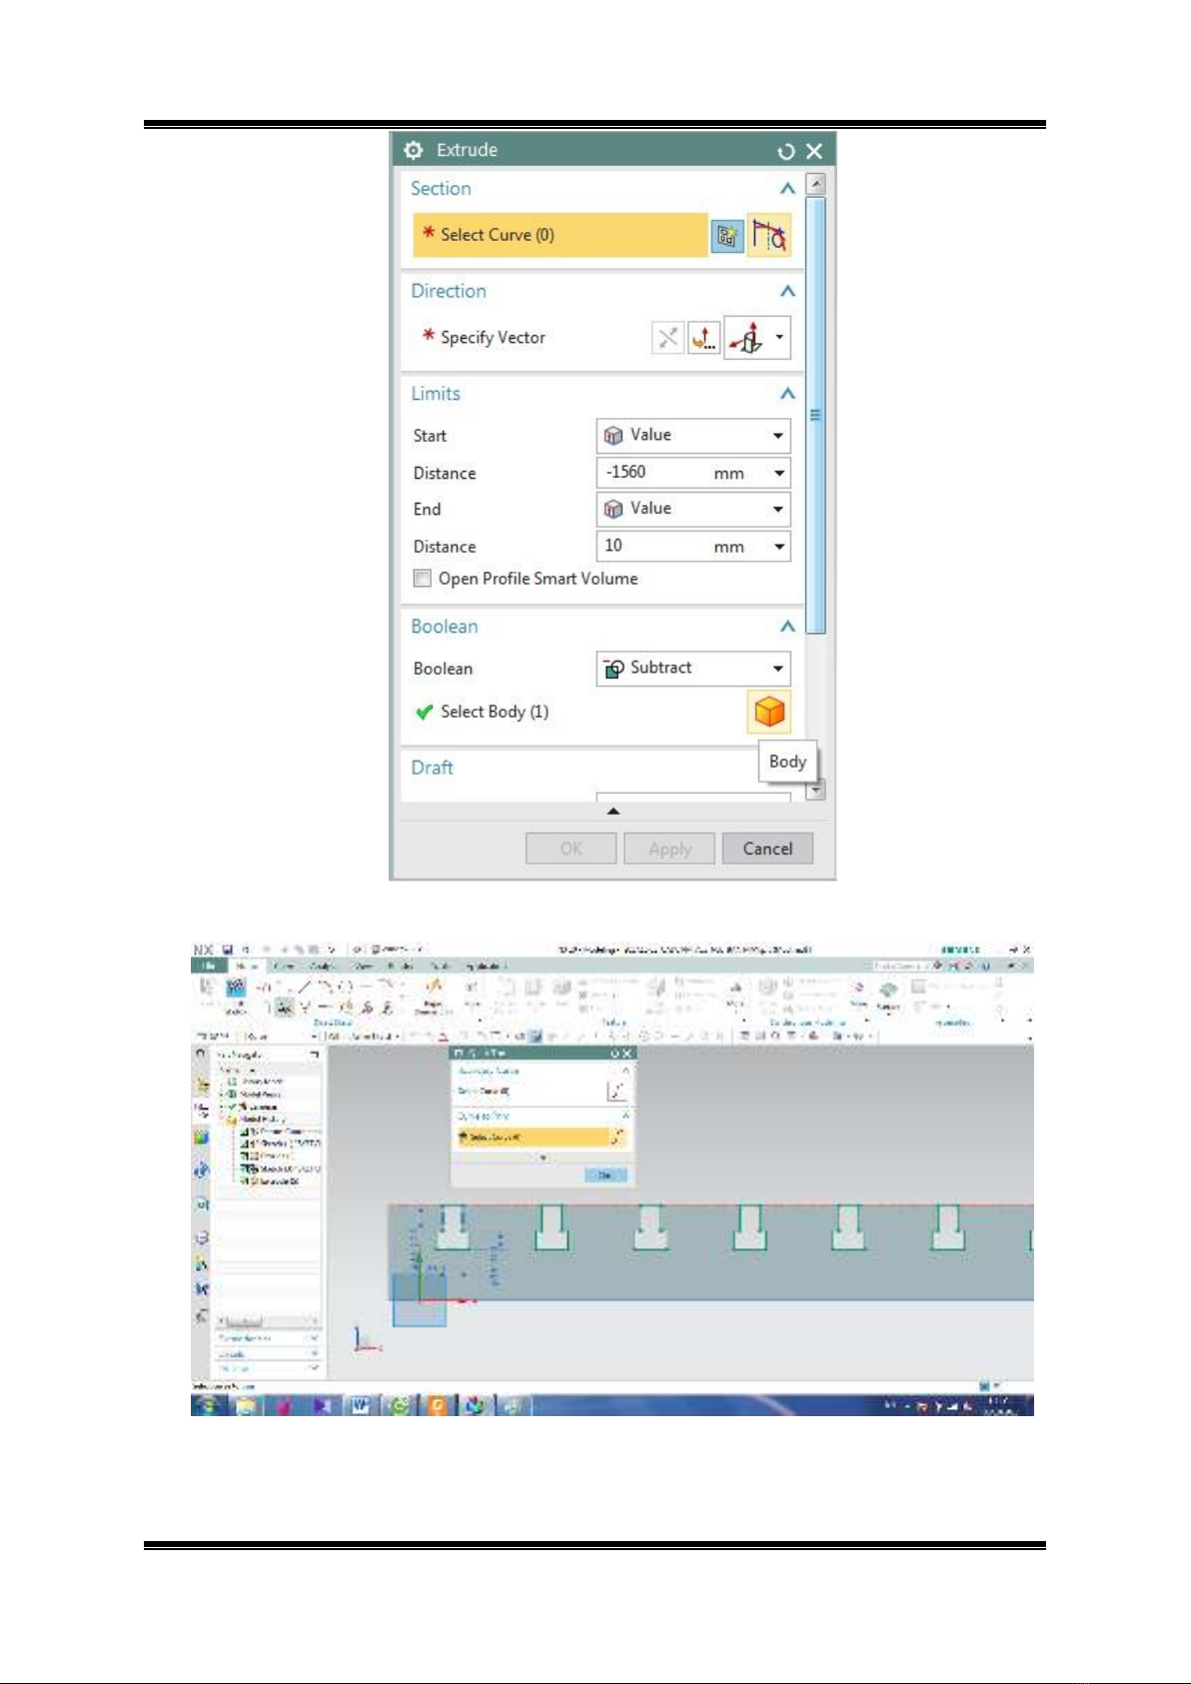1191x1684 pixels.
Task: Collapse the Limits group
Action: [x=787, y=394]
